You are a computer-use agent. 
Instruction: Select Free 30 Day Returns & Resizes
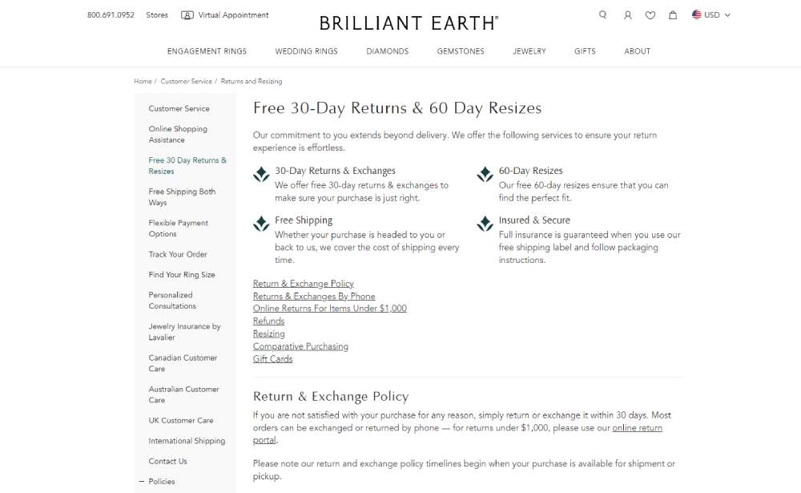pyautogui.click(x=187, y=166)
